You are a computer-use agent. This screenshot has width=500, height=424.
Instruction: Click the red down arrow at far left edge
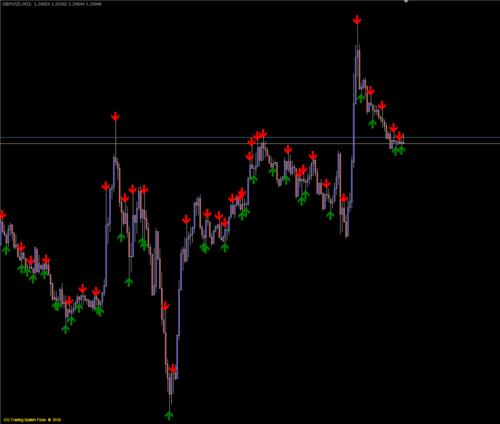(2, 215)
